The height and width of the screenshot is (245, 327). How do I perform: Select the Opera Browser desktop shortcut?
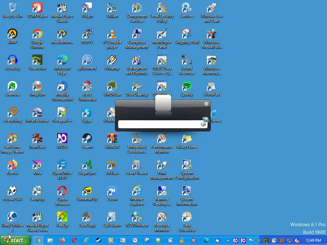(x=62, y=196)
